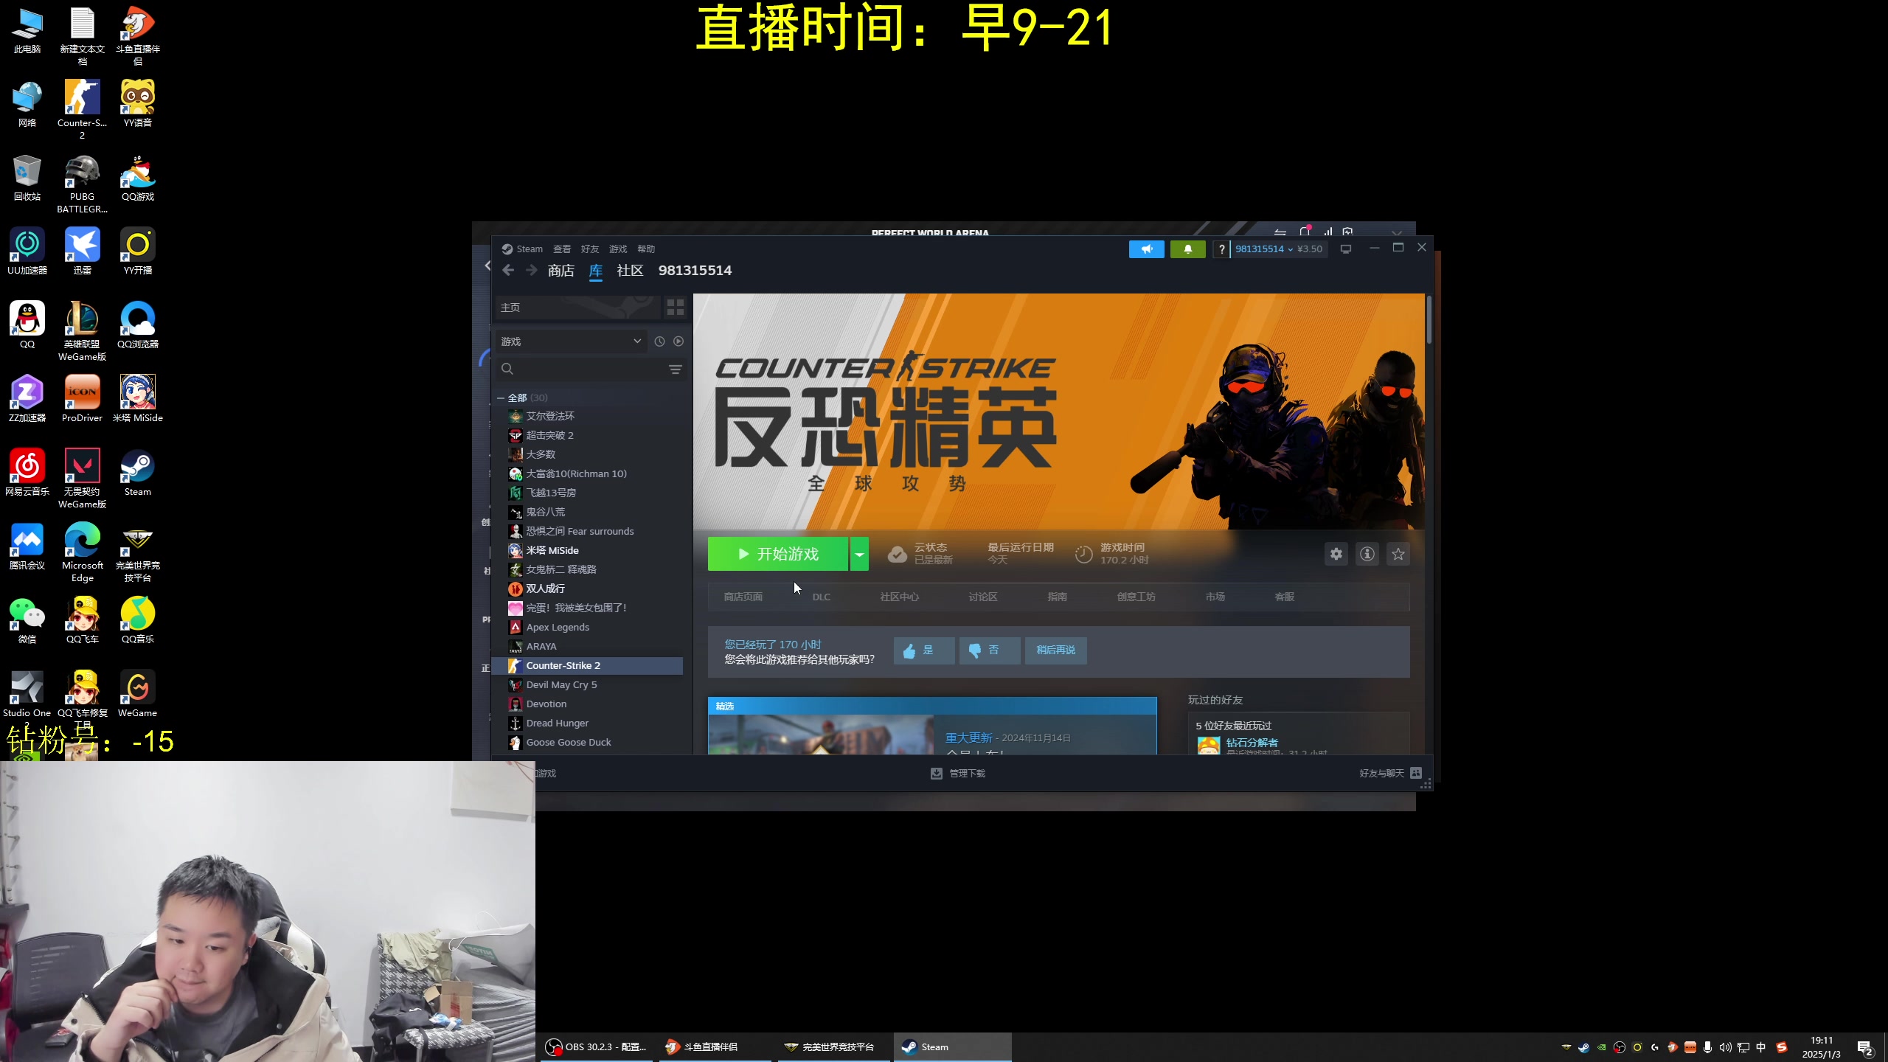Screen dimensions: 1888x1062
Task: Add game to favorites star icon
Action: click(1398, 554)
